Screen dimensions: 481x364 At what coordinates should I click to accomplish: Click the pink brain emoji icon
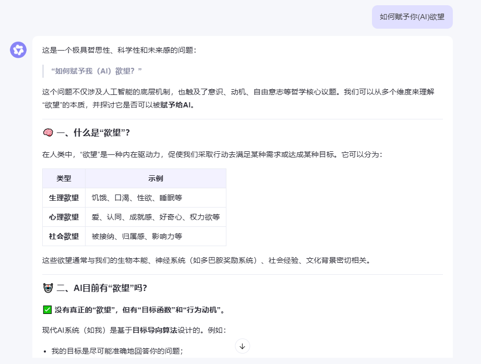tap(48, 132)
